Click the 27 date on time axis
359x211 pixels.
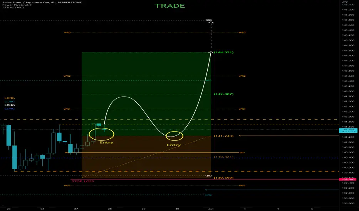(76, 209)
